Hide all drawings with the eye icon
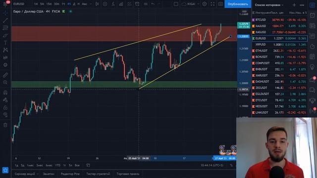317x178 pixels. tap(5, 115)
